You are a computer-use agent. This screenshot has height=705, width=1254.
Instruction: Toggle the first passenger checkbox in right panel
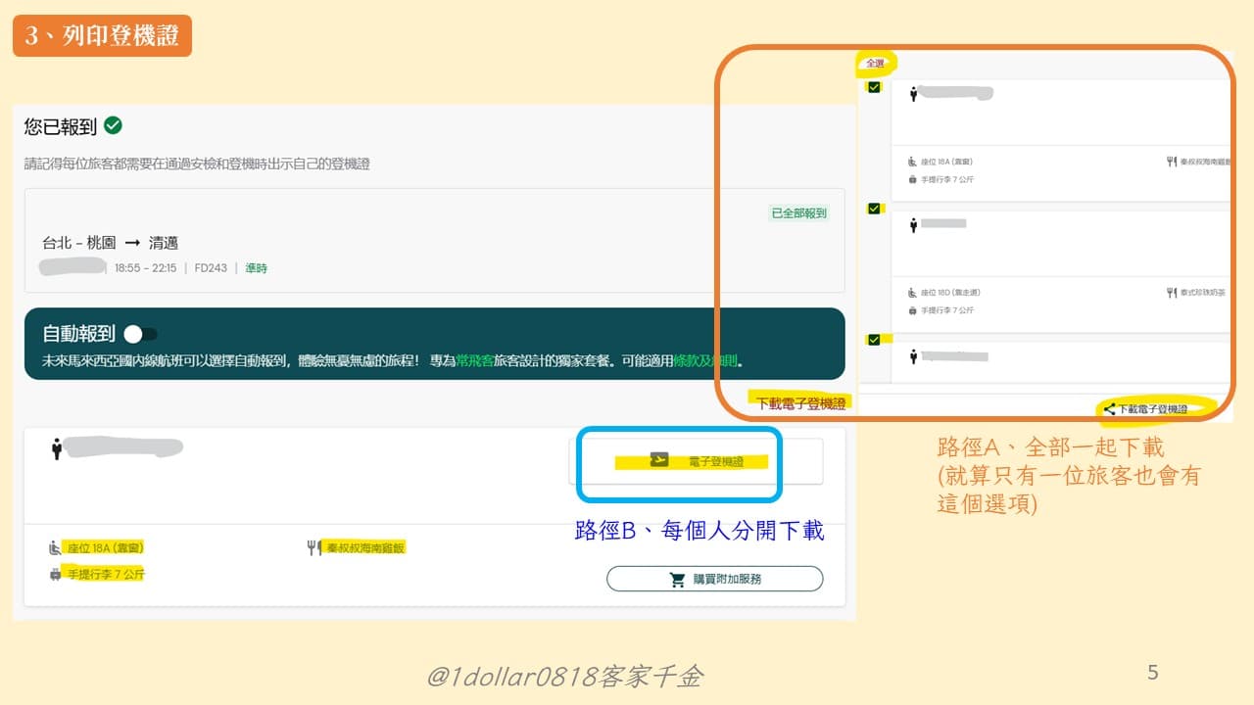click(x=874, y=87)
